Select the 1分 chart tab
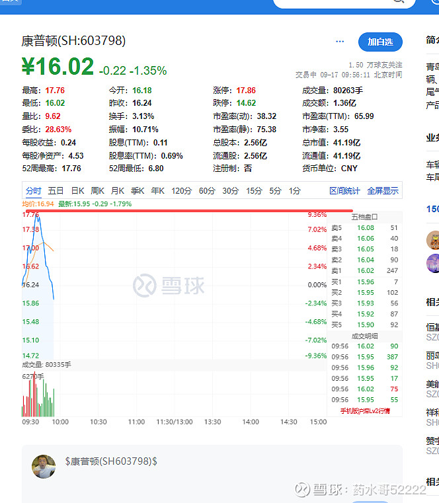 (295, 191)
